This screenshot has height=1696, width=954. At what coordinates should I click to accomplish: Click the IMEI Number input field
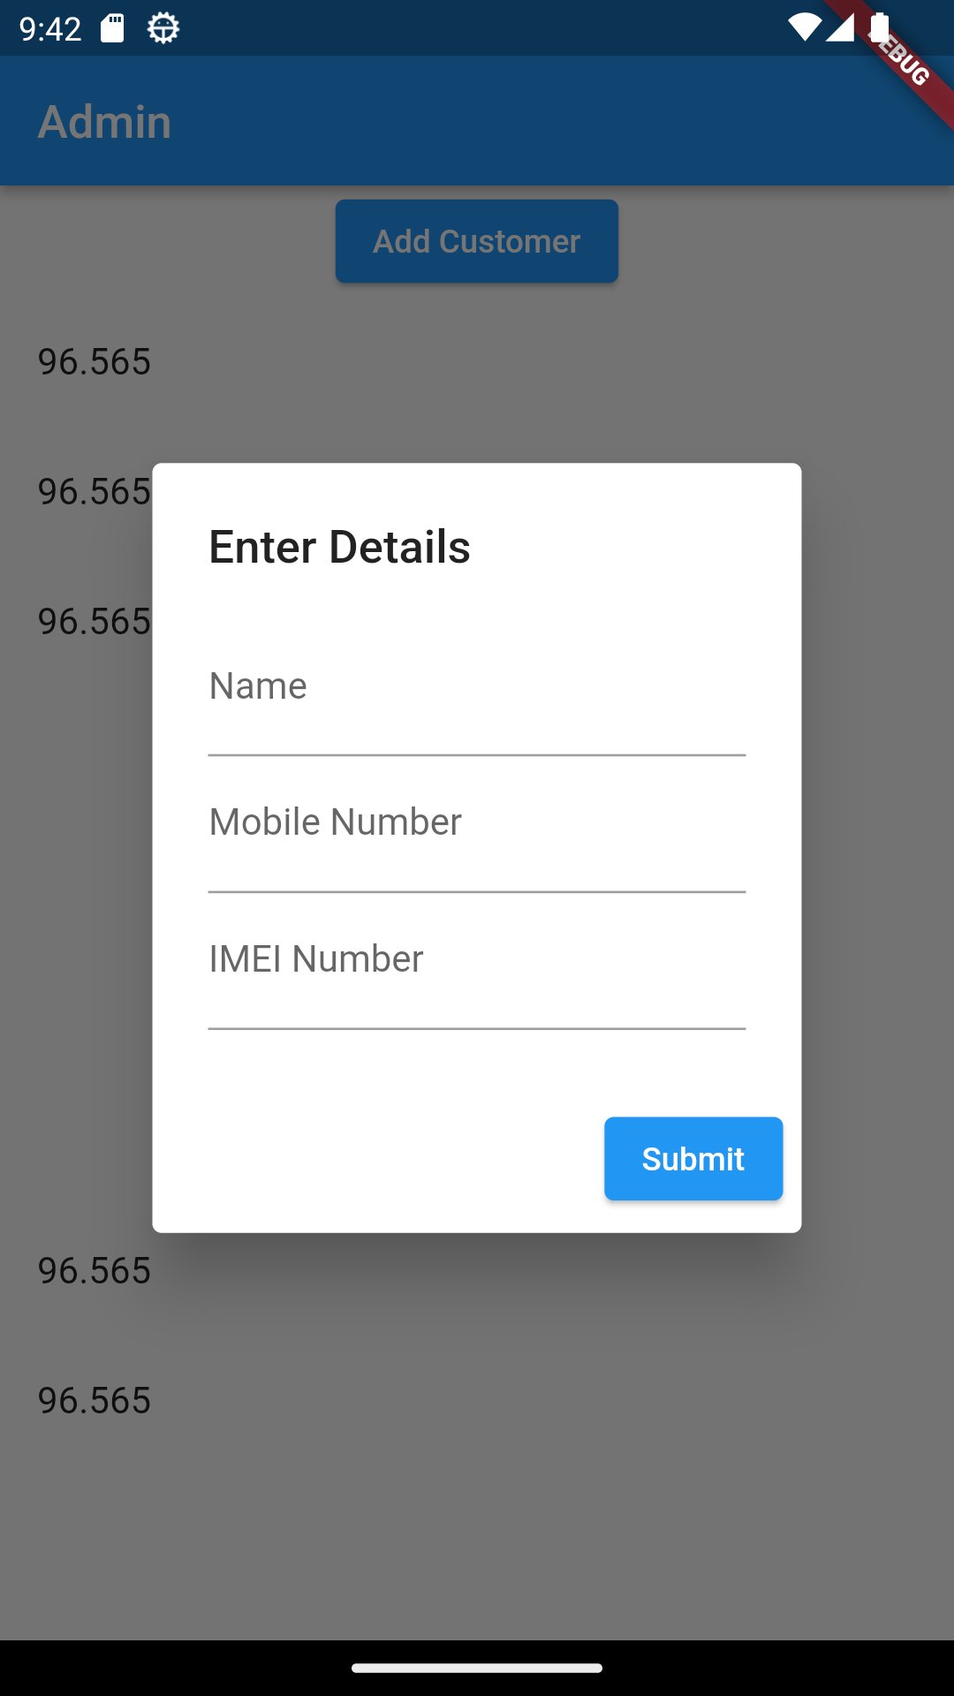(477, 979)
